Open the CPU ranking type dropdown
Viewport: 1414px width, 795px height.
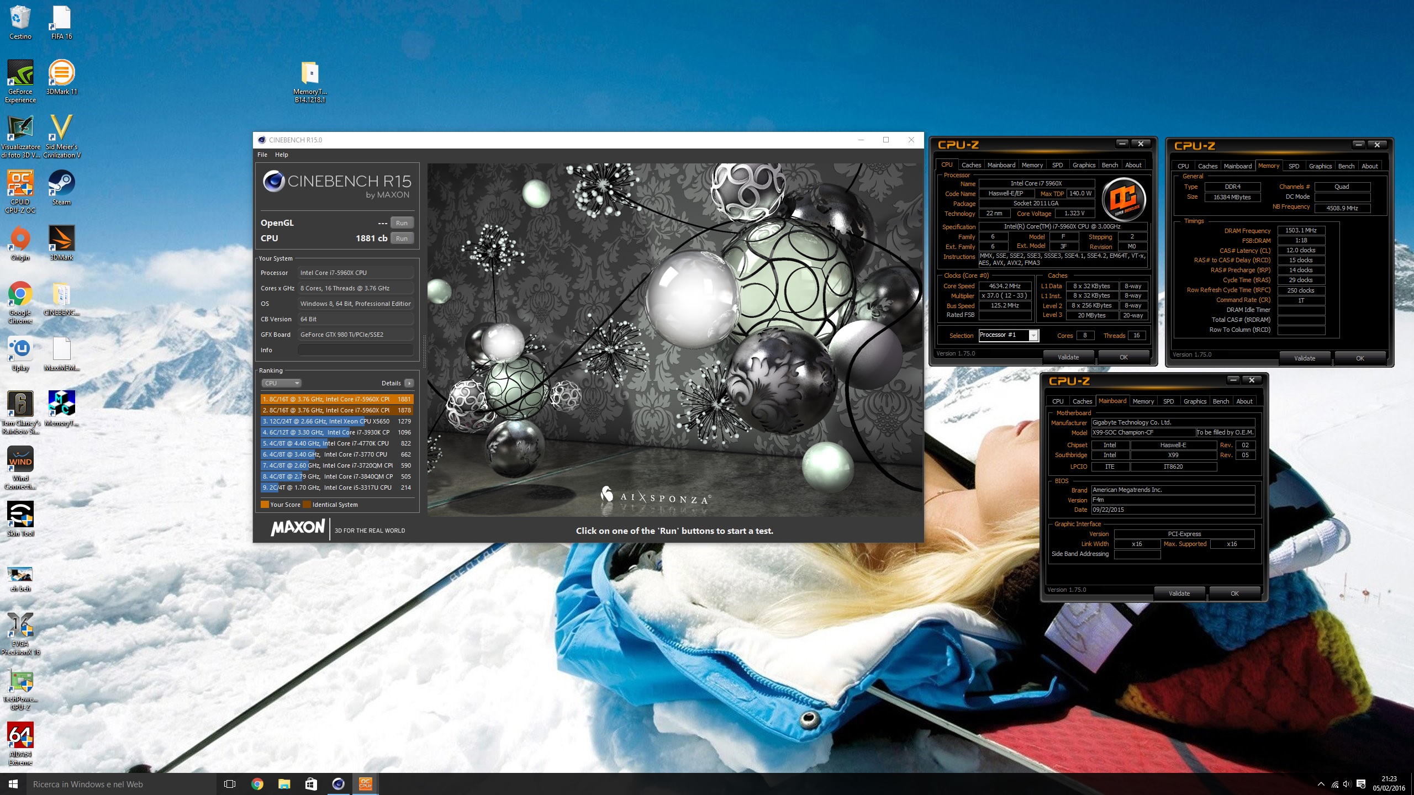[282, 383]
